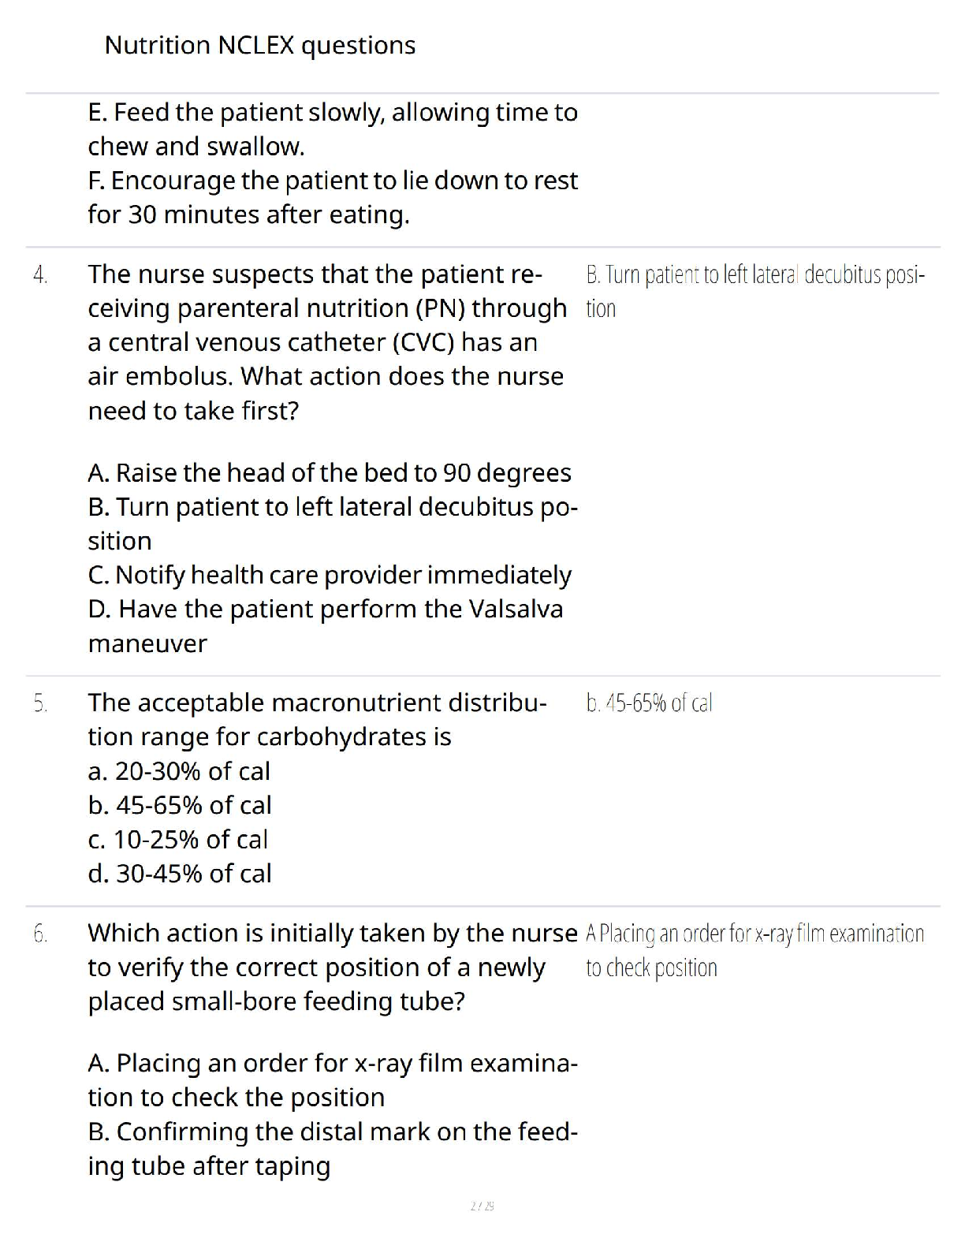
Task: Click the carbohydrates distribution range question
Action: pyautogui.click(x=317, y=719)
